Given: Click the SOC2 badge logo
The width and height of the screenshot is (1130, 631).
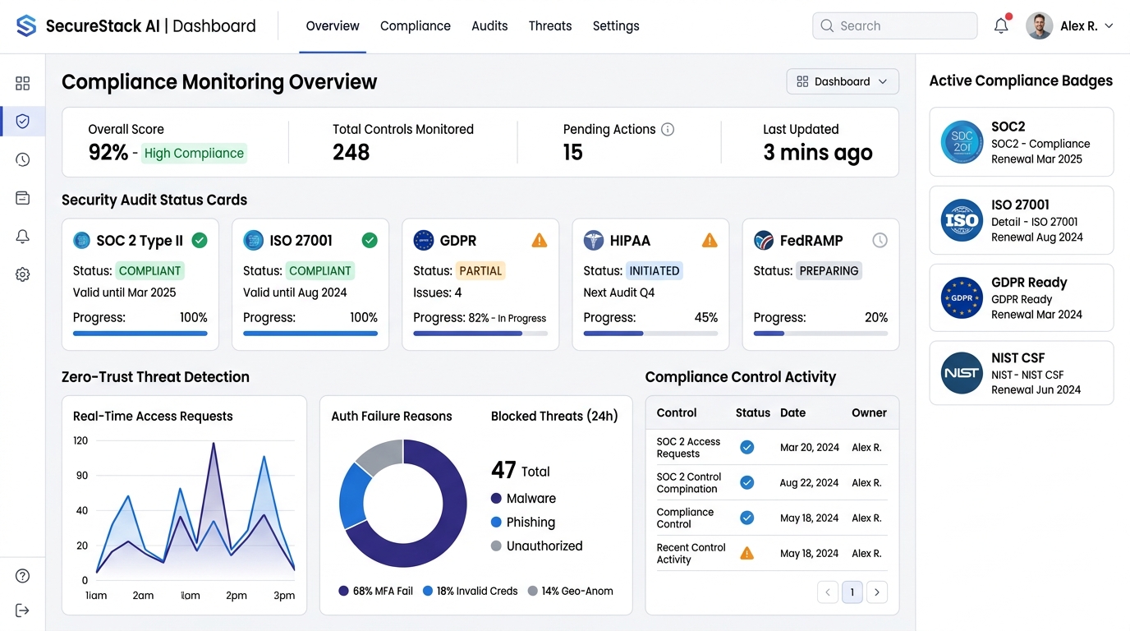Looking at the screenshot, I should tap(962, 142).
